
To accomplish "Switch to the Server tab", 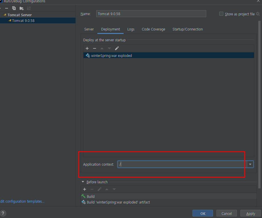I will pos(89,29).
